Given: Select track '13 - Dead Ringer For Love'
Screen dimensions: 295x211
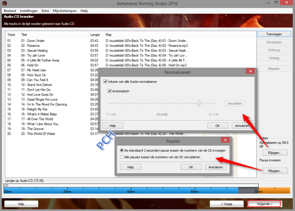Looking at the screenshot, I should (x=39, y=99).
